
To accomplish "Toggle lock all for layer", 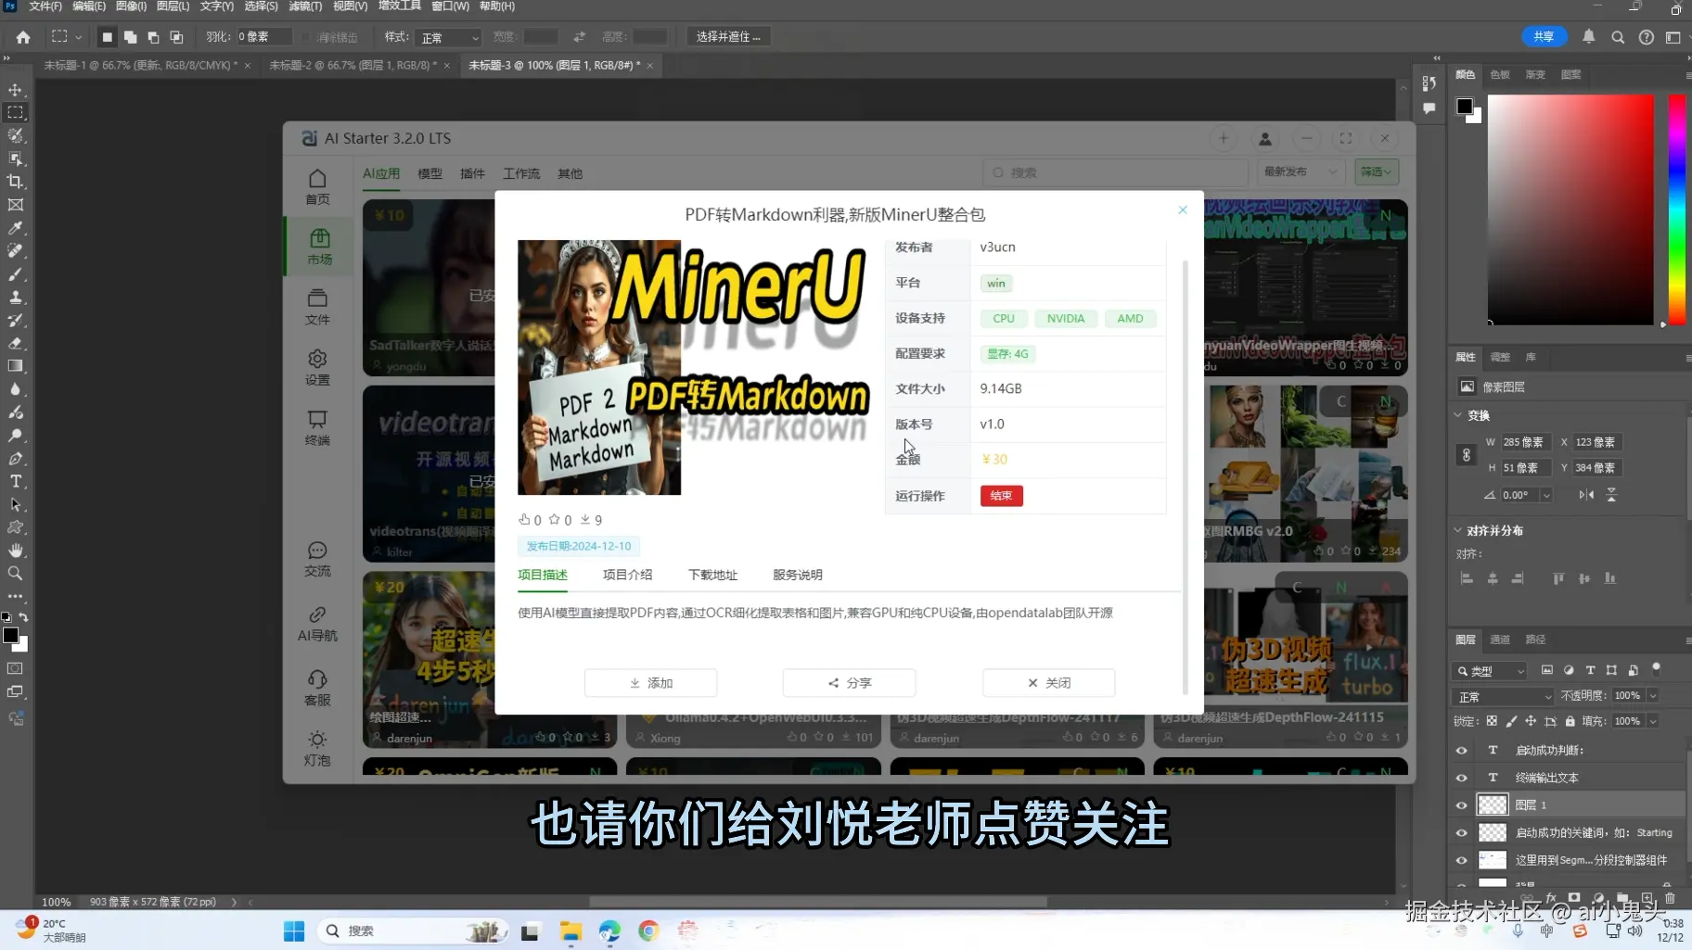I will 1570,721.
